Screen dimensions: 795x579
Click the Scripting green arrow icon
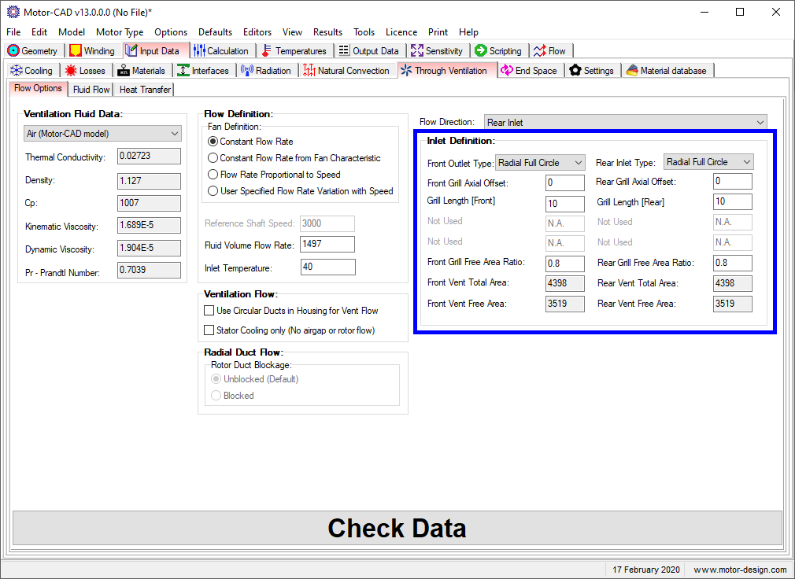pos(481,51)
